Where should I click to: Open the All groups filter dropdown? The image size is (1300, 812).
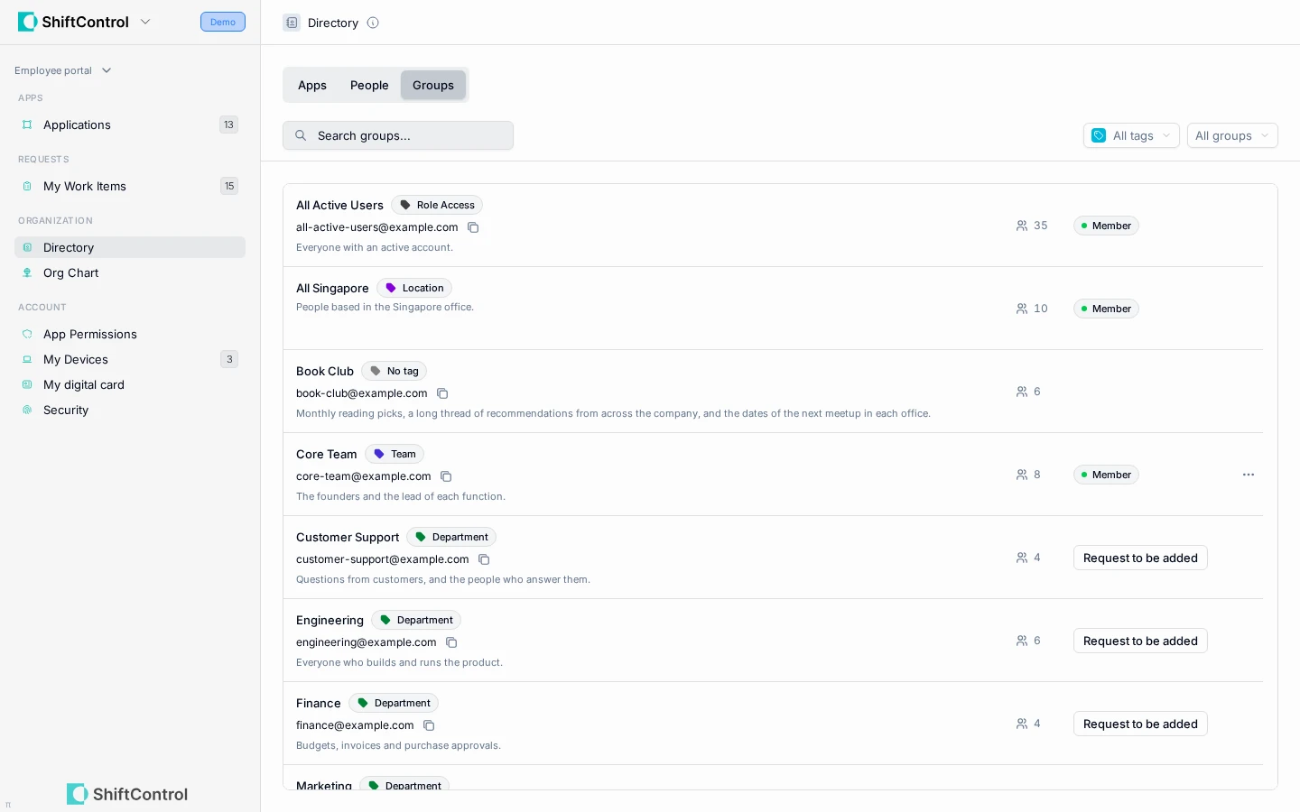click(1232, 135)
